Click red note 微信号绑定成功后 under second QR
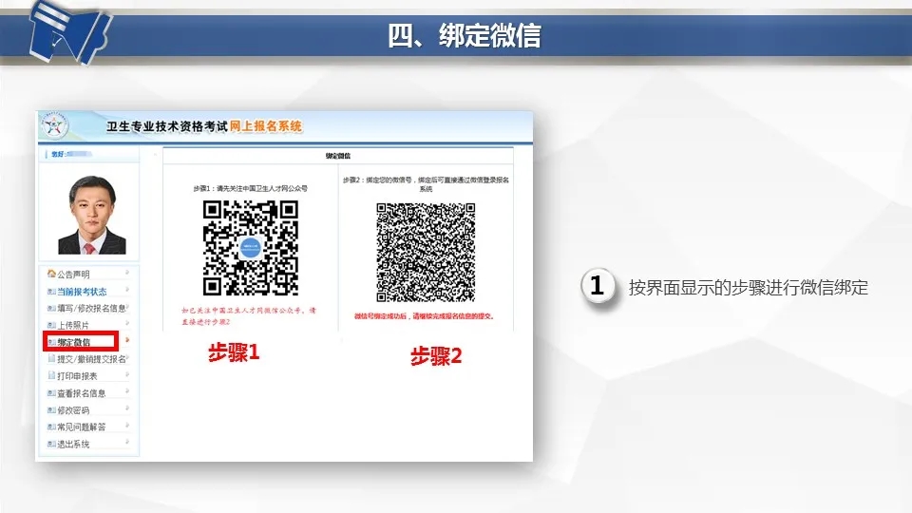The height and width of the screenshot is (513, 912). [425, 316]
